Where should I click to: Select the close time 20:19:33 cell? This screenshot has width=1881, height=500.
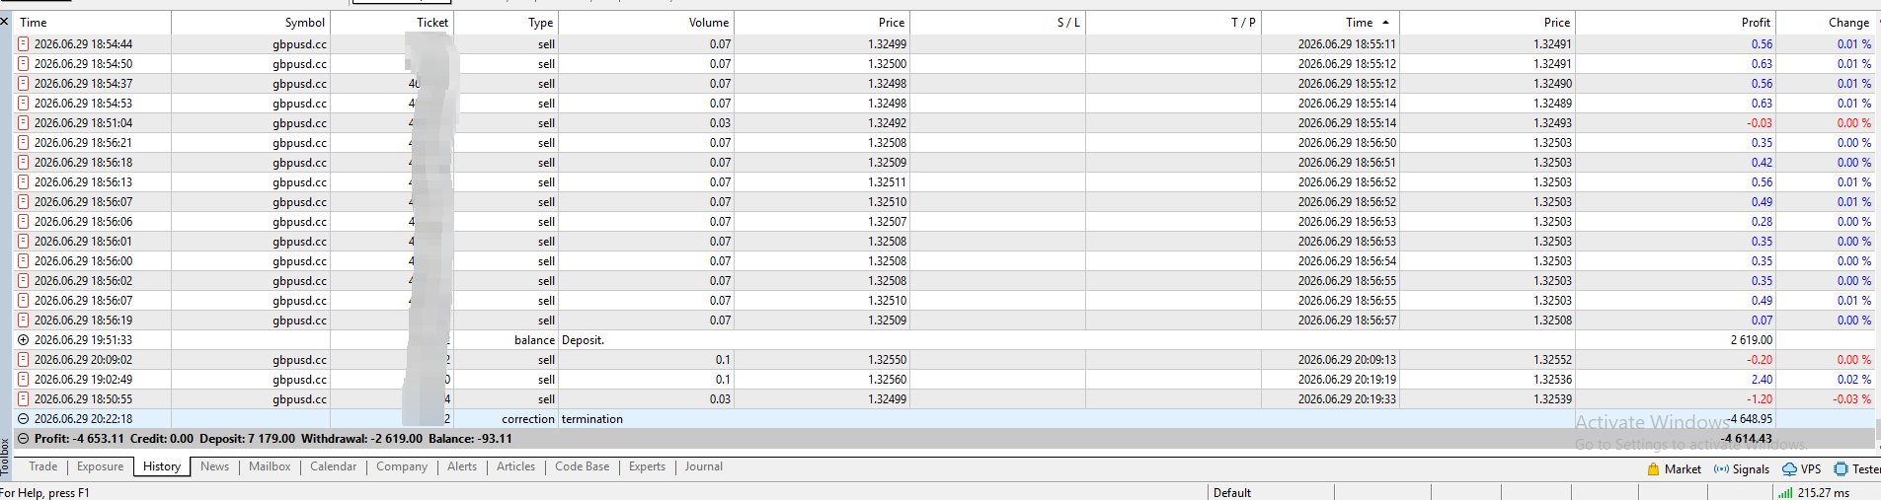pyautogui.click(x=1347, y=399)
